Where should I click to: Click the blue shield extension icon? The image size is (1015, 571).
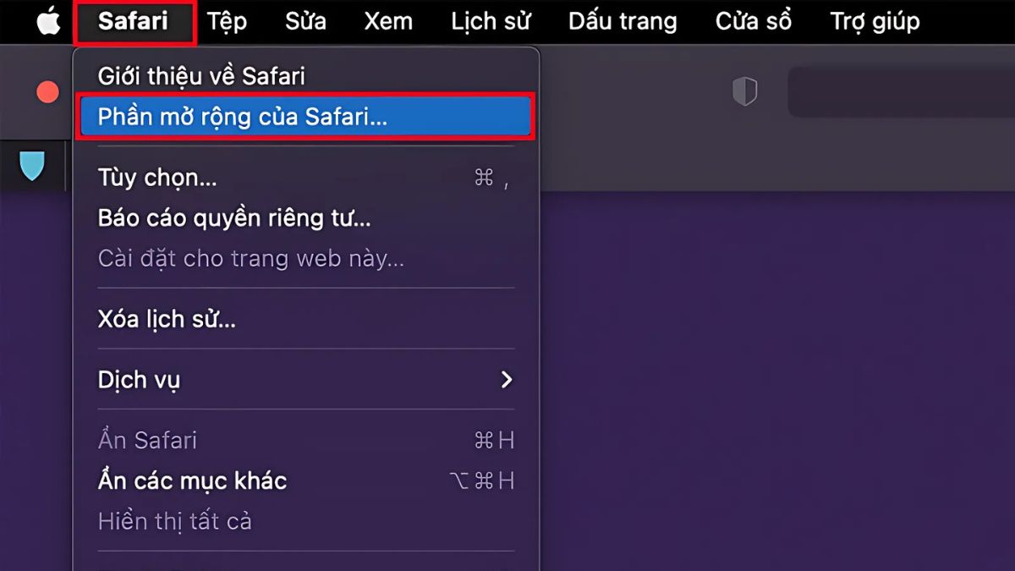tap(32, 165)
